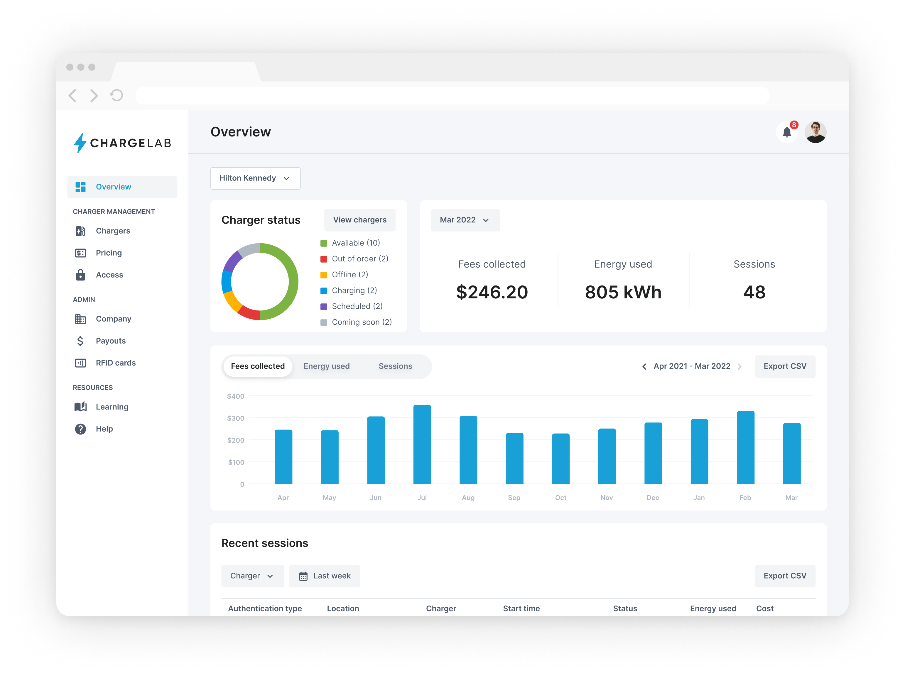The height and width of the screenshot is (676, 905).
Task: Expand the Hilton Kennedy location dropdown
Action: [255, 178]
